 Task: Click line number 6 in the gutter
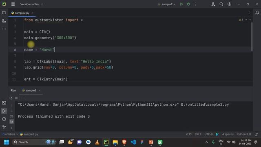(x=15, y=50)
